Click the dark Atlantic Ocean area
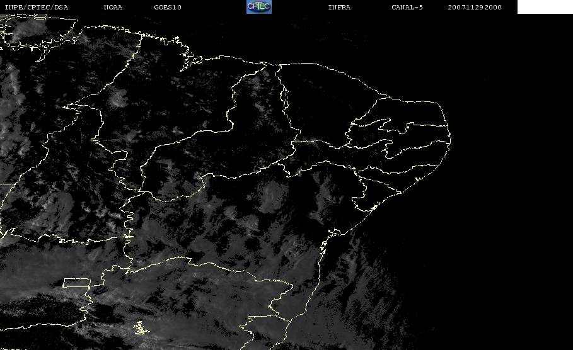This screenshot has width=573, height=350. pos(504,220)
